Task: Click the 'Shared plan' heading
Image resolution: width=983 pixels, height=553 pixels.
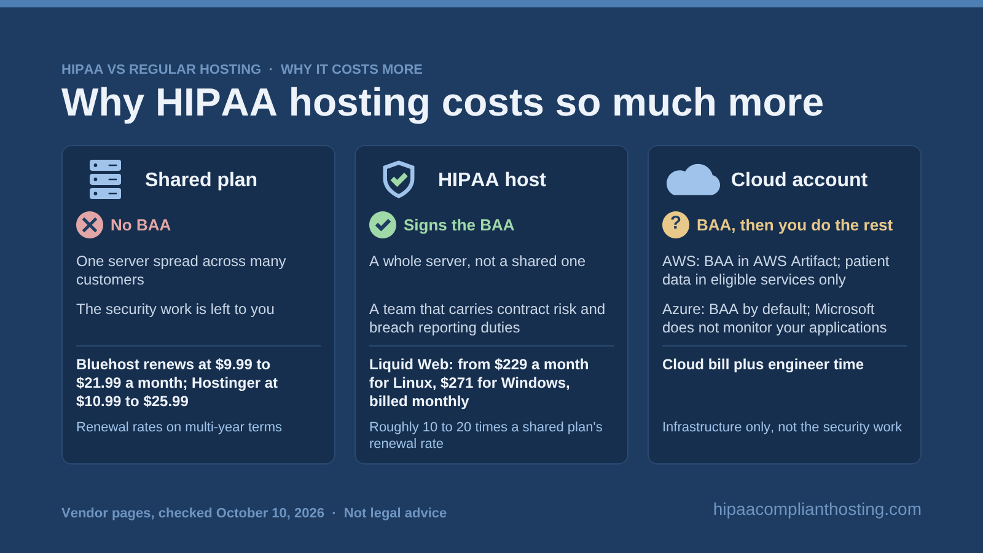Action: tap(201, 179)
